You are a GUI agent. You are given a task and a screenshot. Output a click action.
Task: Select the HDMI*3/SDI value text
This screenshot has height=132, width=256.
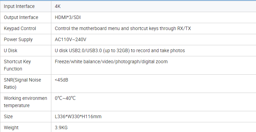(68, 17)
